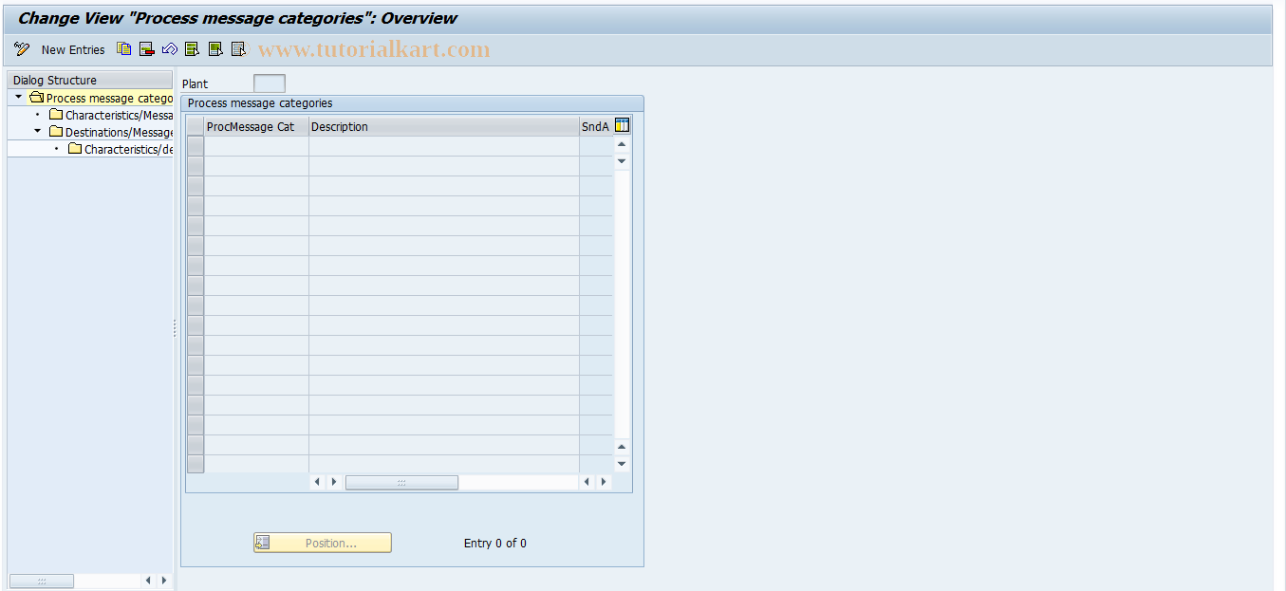Click the Deselect All icon
Viewport: 1286px width, 591px height.
click(238, 49)
